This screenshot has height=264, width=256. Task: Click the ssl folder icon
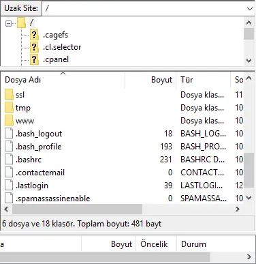click(9, 94)
